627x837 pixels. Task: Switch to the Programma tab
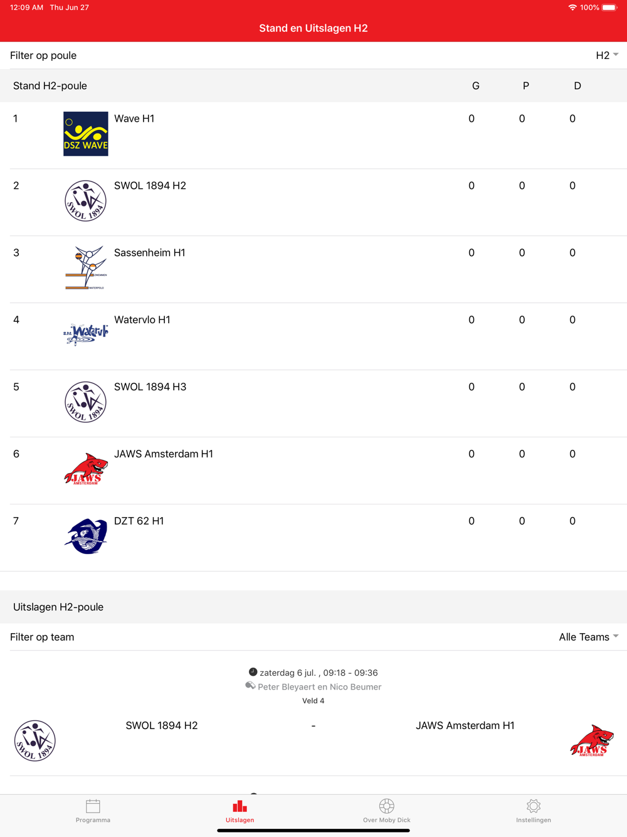point(93,811)
